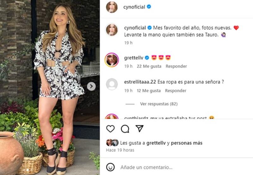Viewport: 253px width, 175px height.
Task: Click cynoficial avatar in the header
Action: [x=112, y=7]
